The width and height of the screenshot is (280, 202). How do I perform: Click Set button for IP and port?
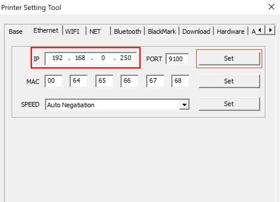click(229, 58)
